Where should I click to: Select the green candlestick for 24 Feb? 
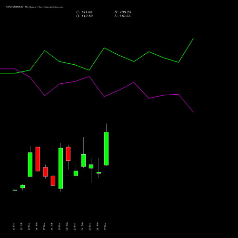coord(83,160)
